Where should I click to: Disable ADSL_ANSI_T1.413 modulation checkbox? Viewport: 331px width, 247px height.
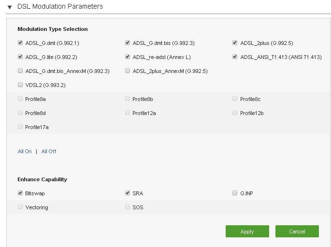235,57
